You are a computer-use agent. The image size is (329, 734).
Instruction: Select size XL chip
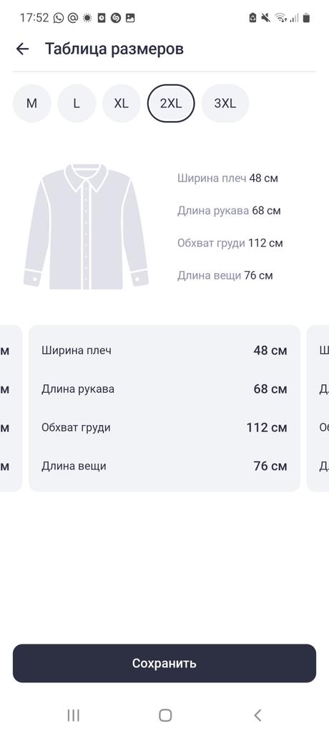tap(122, 103)
